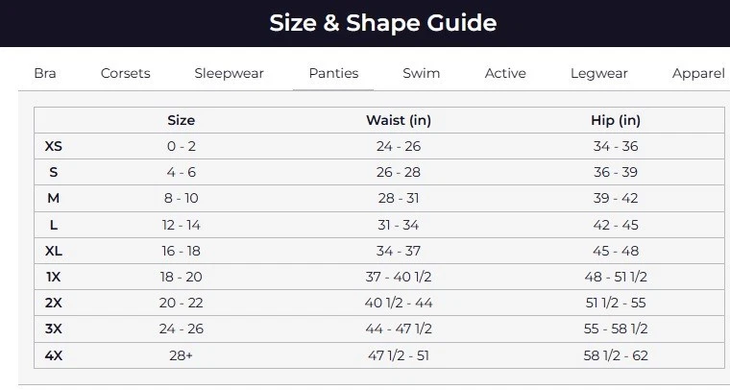This screenshot has width=730, height=390.
Task: Select the 4X row label
Action: (x=54, y=354)
